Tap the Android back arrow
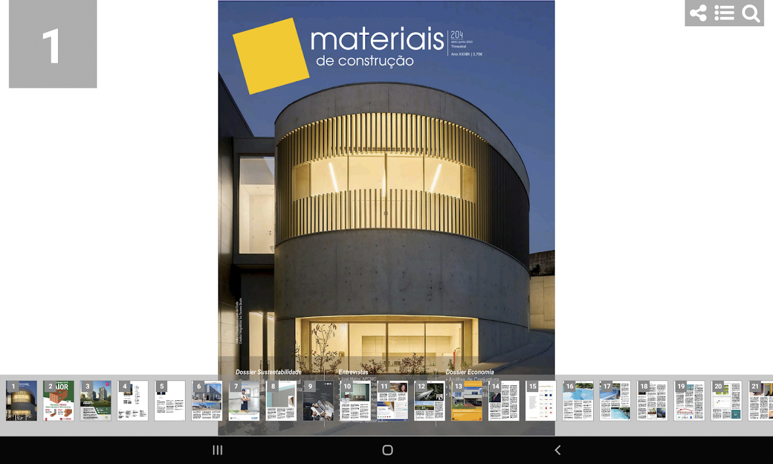 point(558,450)
